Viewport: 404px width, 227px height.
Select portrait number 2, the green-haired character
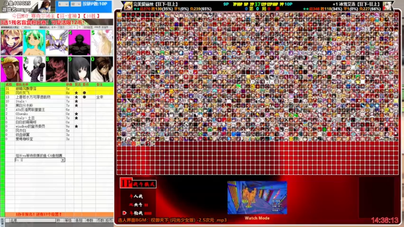[x=34, y=42]
